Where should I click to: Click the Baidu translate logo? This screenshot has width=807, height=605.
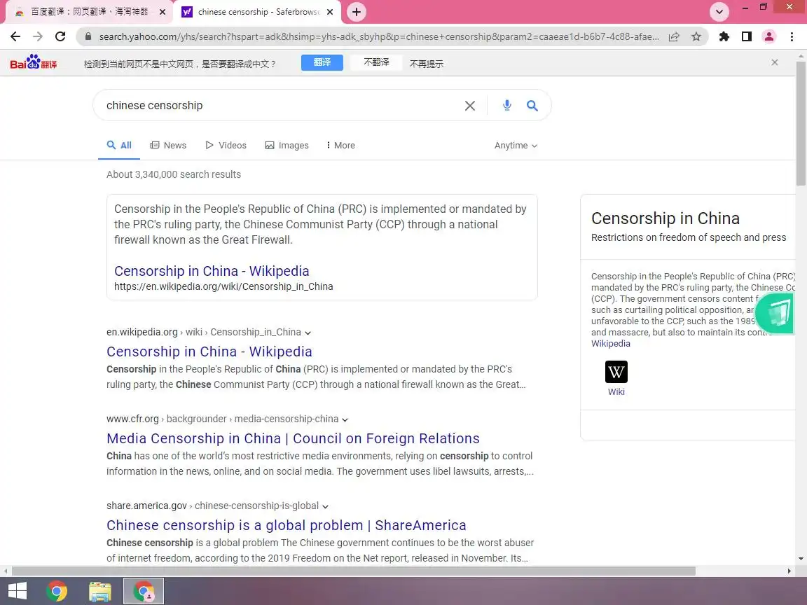[x=34, y=63]
